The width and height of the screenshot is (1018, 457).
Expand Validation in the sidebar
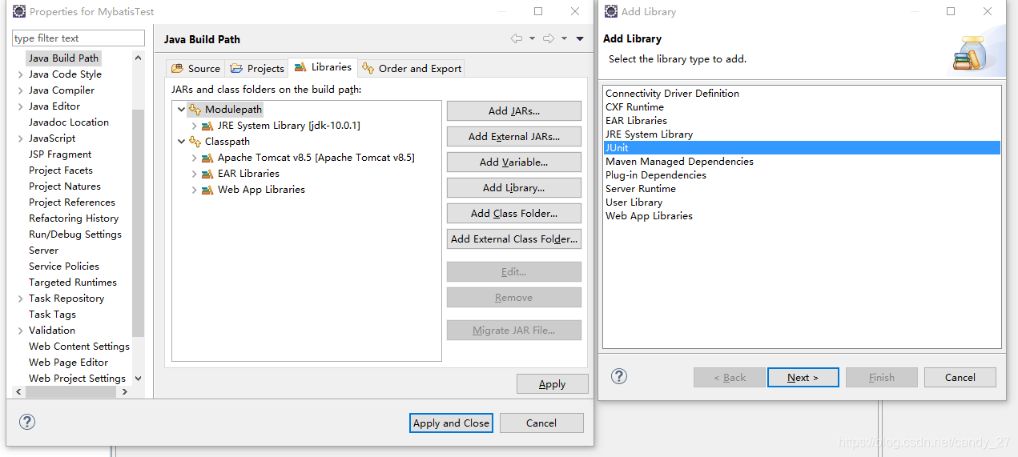20,331
